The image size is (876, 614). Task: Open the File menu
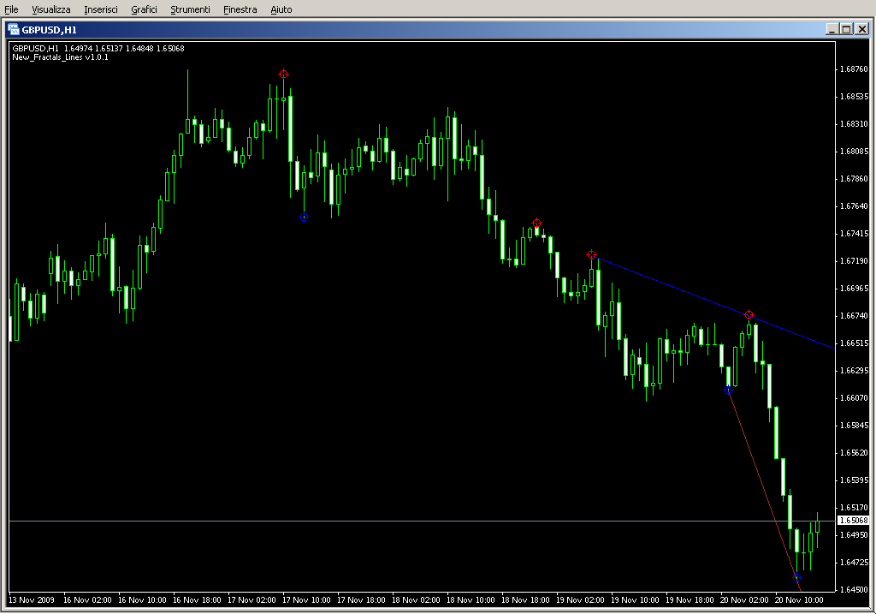pos(11,9)
